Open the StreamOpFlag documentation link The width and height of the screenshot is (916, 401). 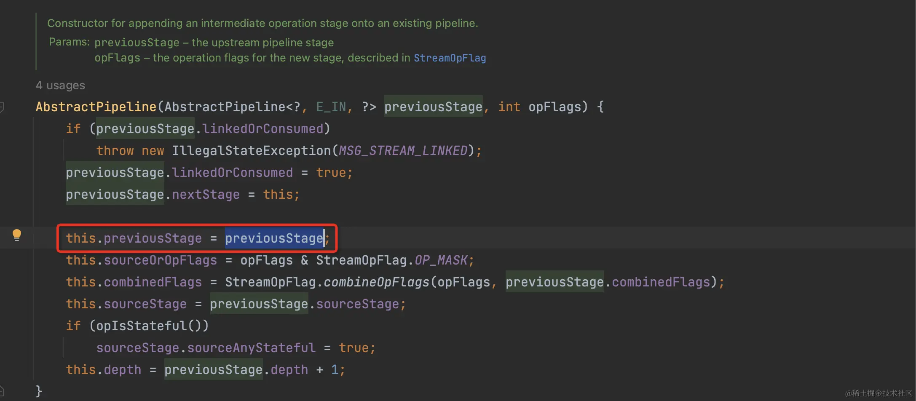coord(450,58)
